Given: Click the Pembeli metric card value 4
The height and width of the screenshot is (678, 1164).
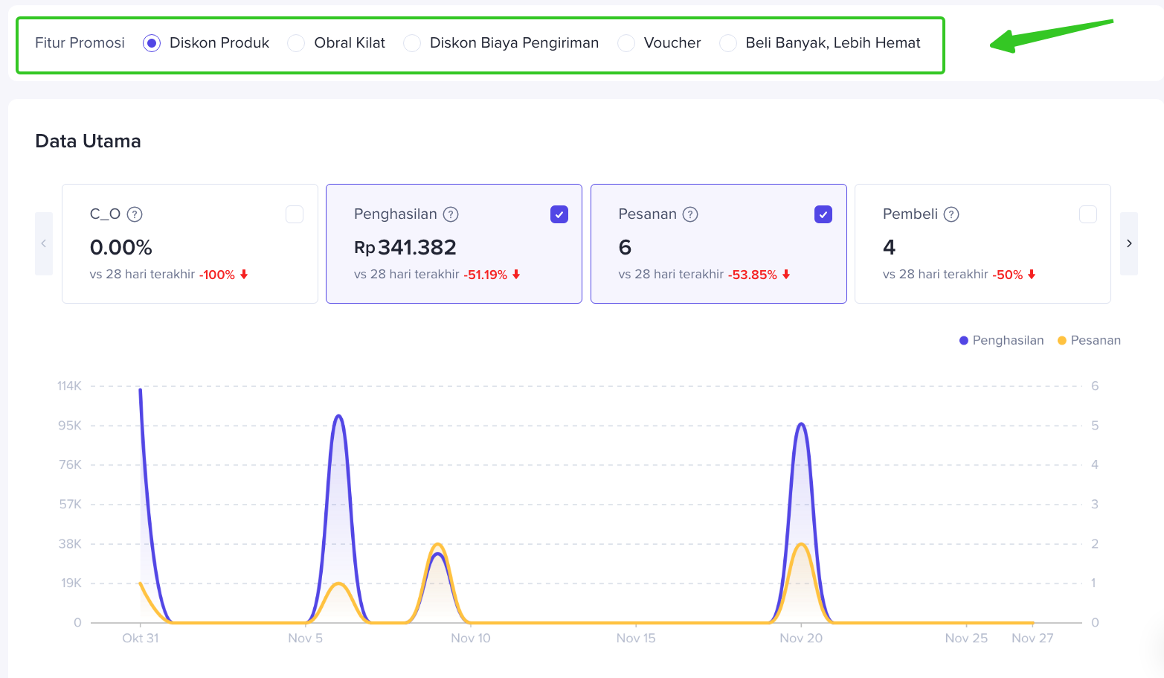Looking at the screenshot, I should pos(890,247).
